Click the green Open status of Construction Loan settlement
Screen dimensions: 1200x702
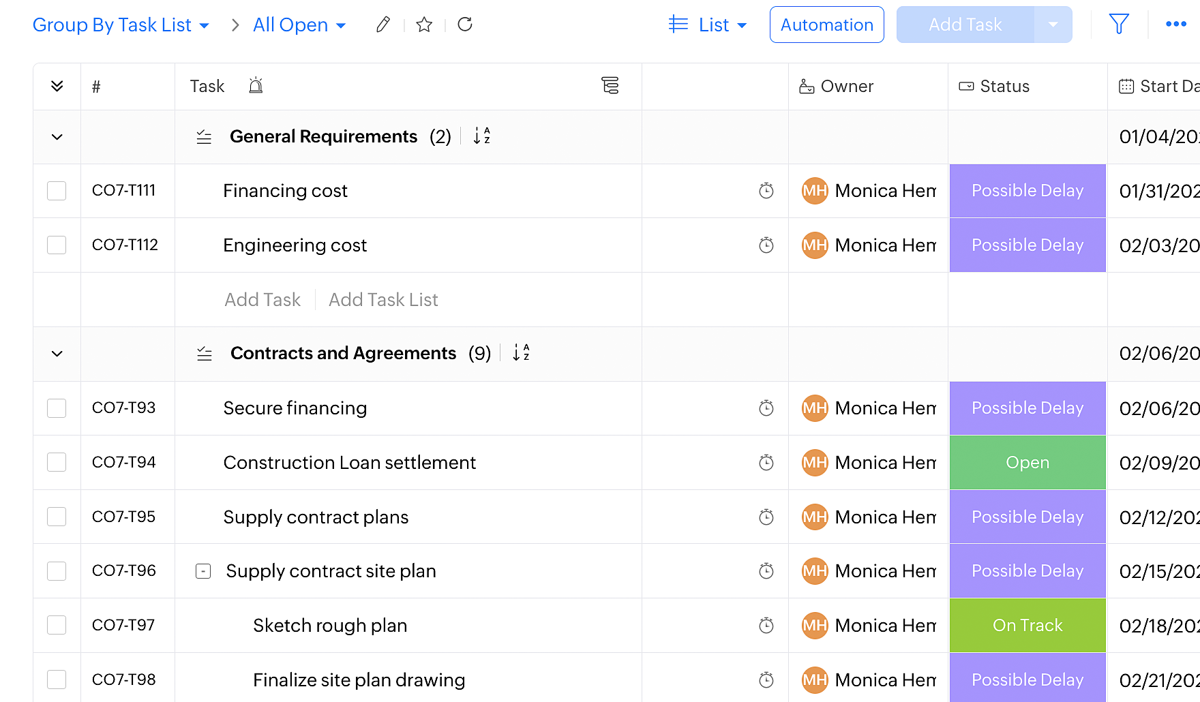1027,463
